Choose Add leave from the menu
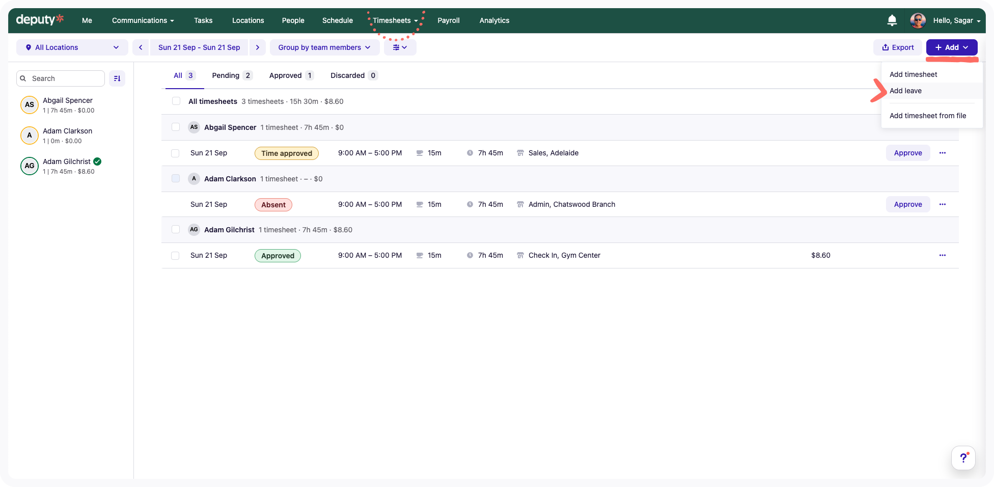Screen dimensions: 994x487 tap(905, 91)
